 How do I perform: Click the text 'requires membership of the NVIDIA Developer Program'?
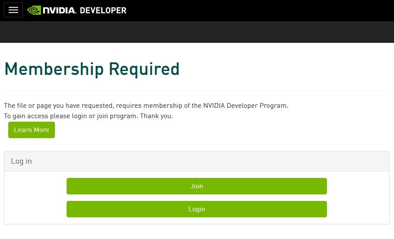pos(202,106)
